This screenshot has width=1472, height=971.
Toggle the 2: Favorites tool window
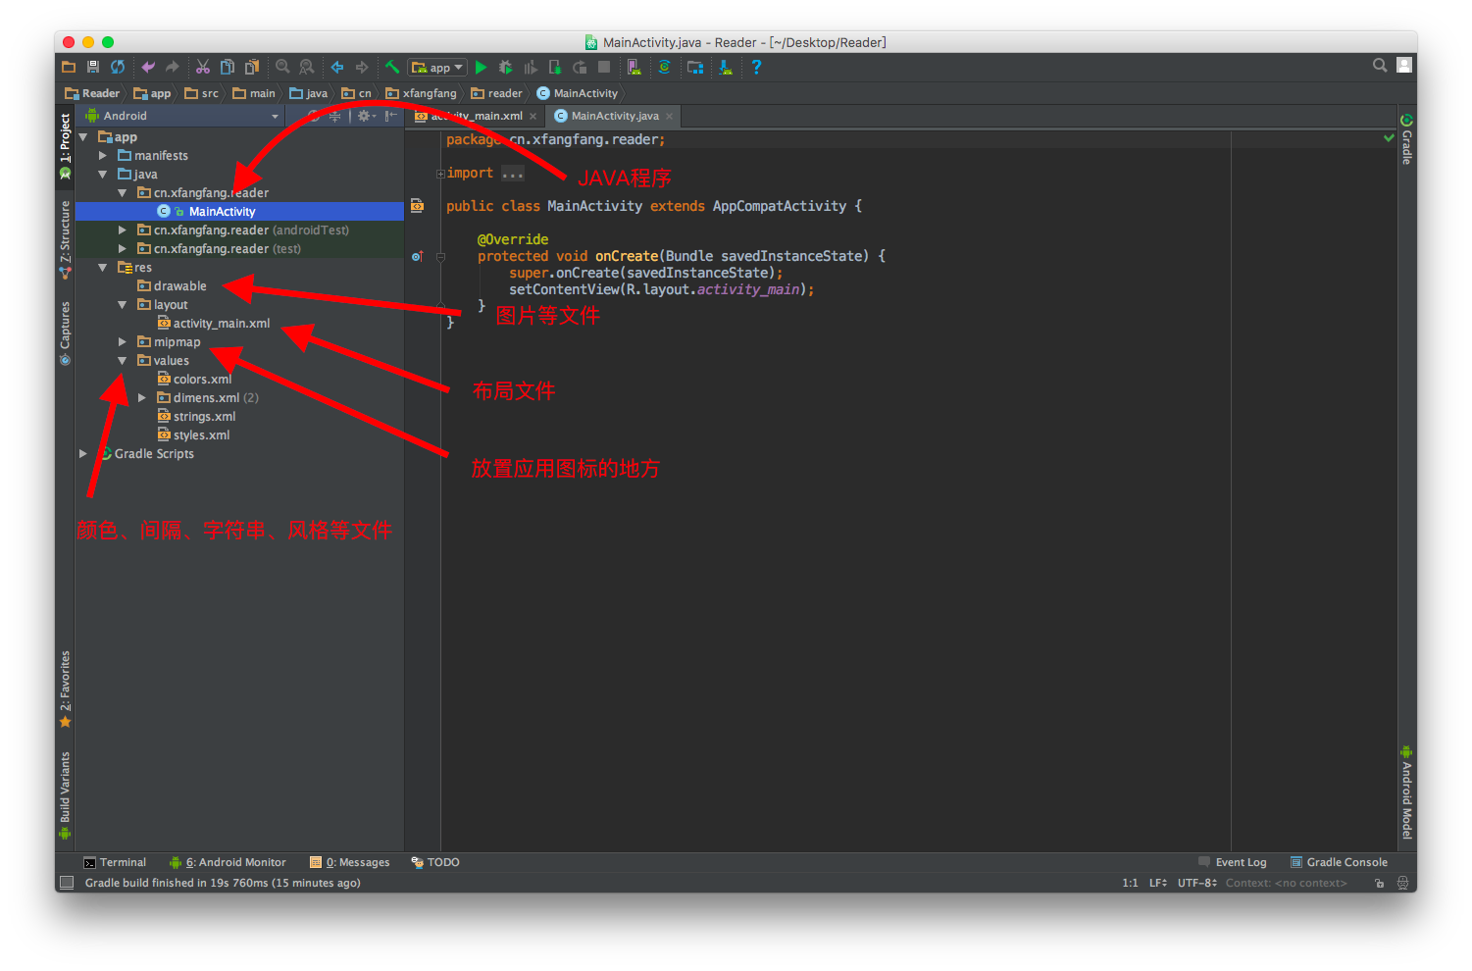pyautogui.click(x=65, y=689)
